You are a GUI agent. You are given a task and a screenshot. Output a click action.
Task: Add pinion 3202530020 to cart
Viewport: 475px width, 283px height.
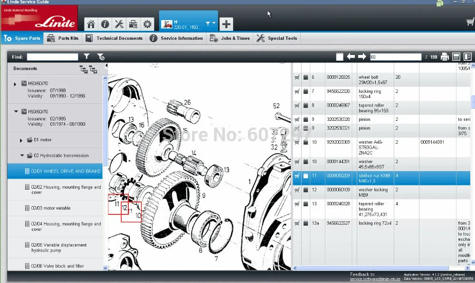(297, 119)
